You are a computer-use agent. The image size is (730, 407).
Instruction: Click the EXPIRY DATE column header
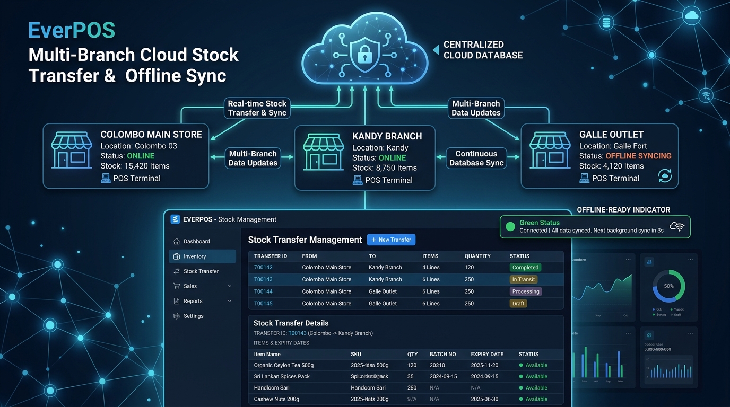(487, 354)
